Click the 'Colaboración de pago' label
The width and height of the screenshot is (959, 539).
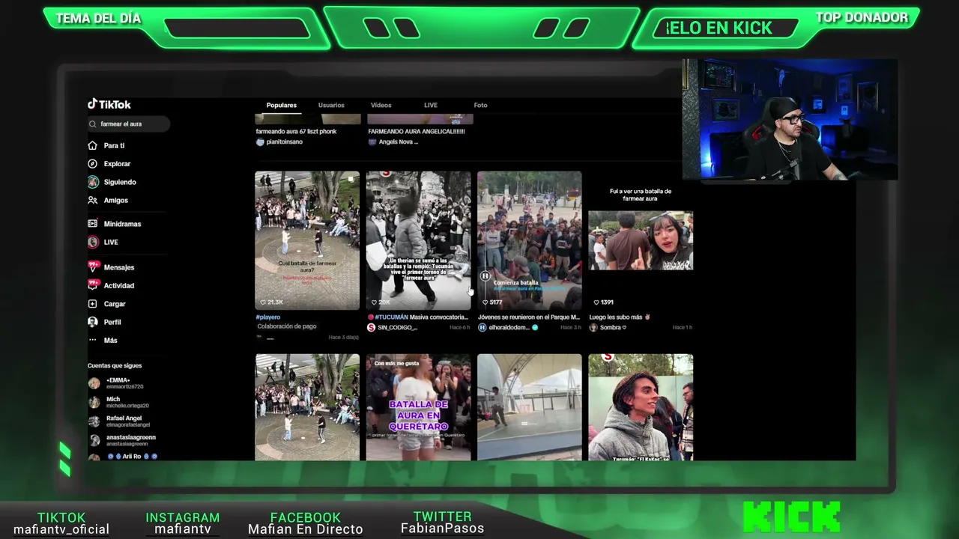pyautogui.click(x=287, y=326)
